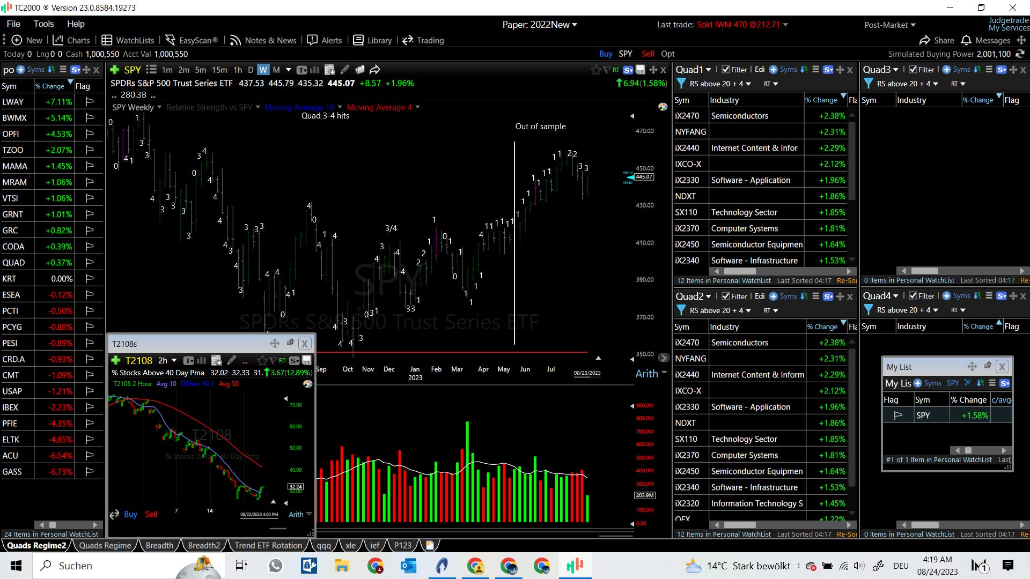Select the Daily (D) timeframe button

tap(250, 70)
